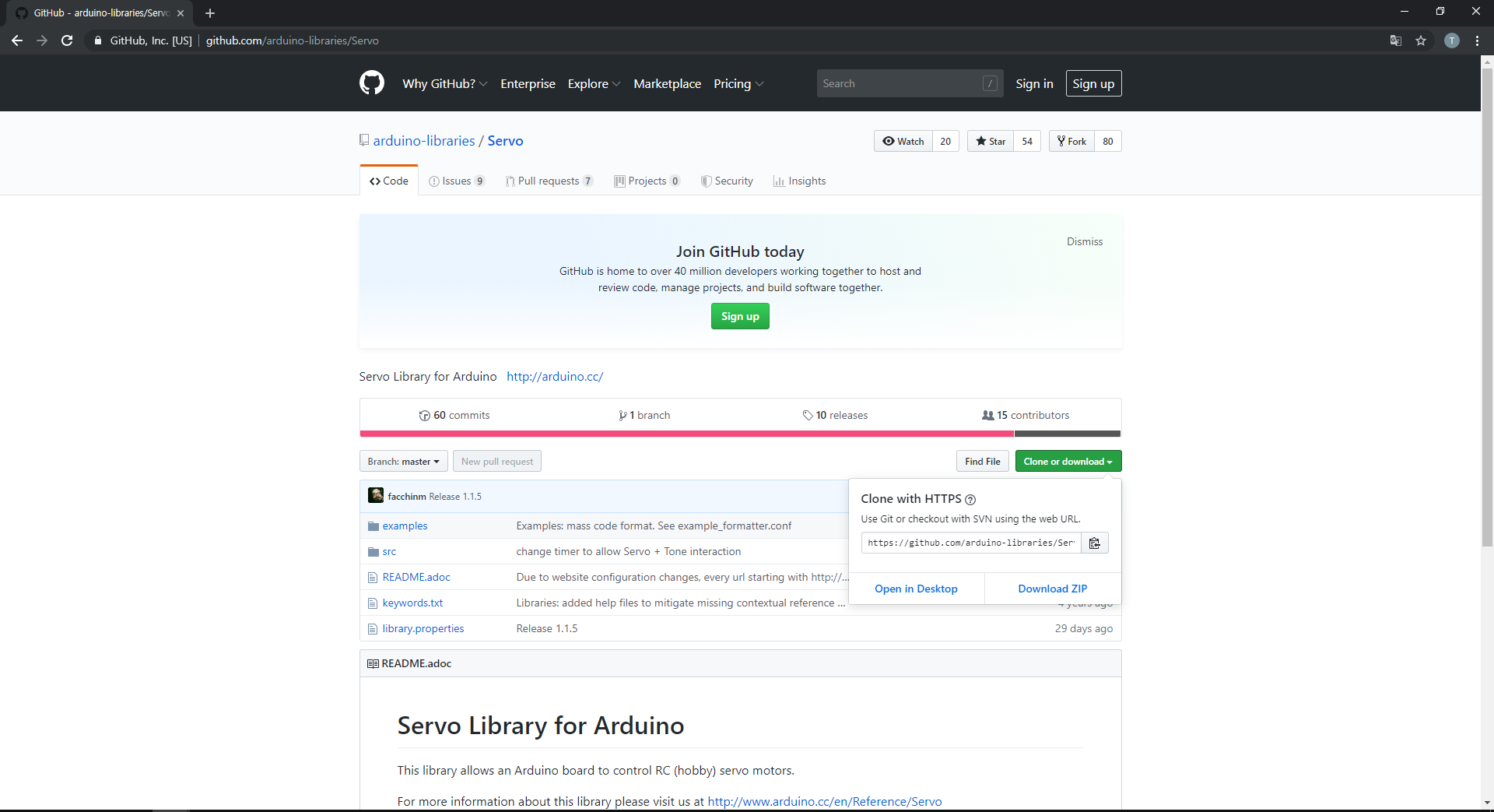Open the forks count 80
The width and height of the screenshot is (1494, 812).
[1108, 141]
